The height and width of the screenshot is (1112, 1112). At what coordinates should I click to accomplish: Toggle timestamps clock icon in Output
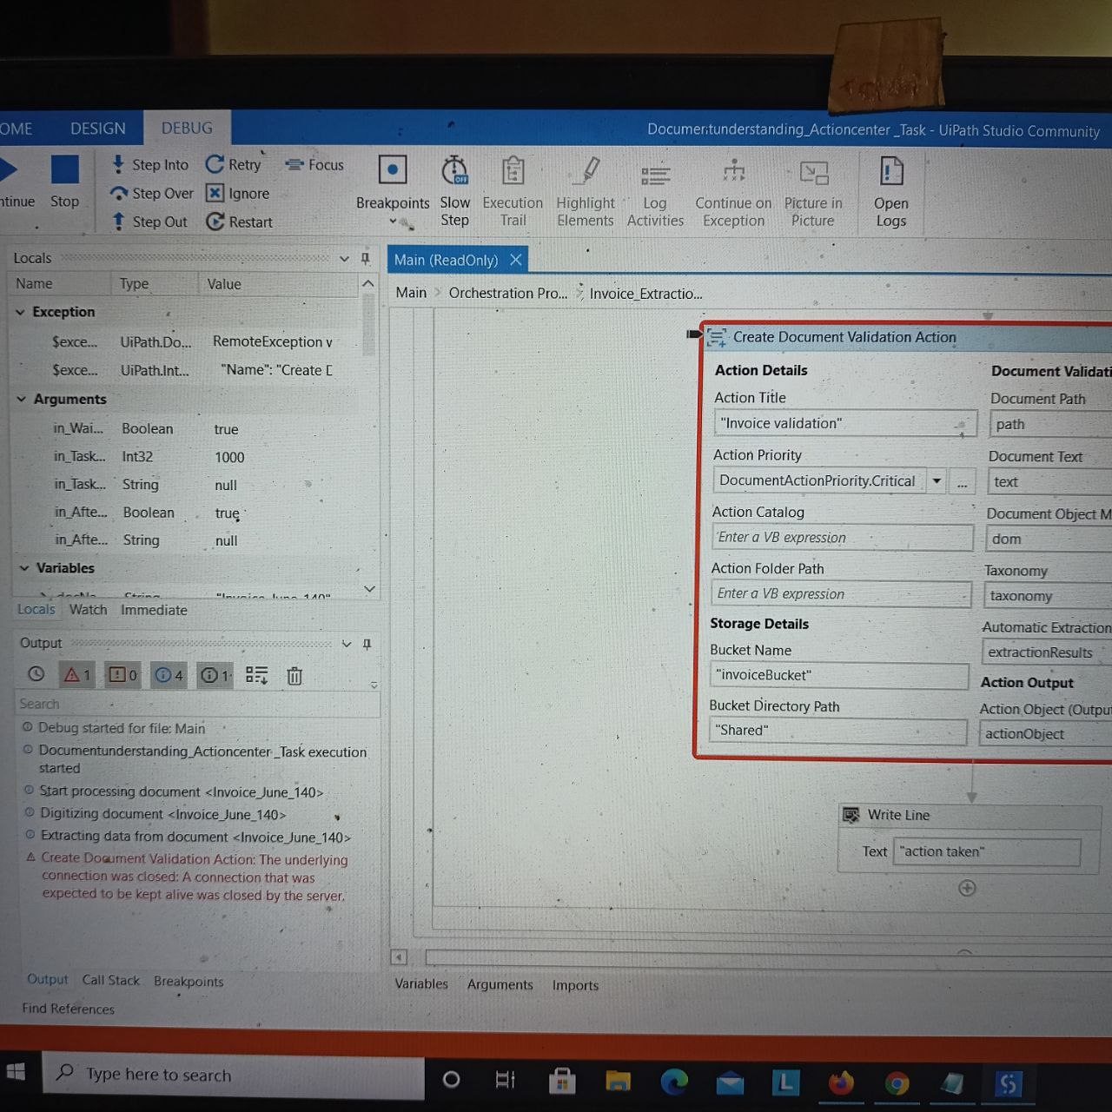pos(36,674)
